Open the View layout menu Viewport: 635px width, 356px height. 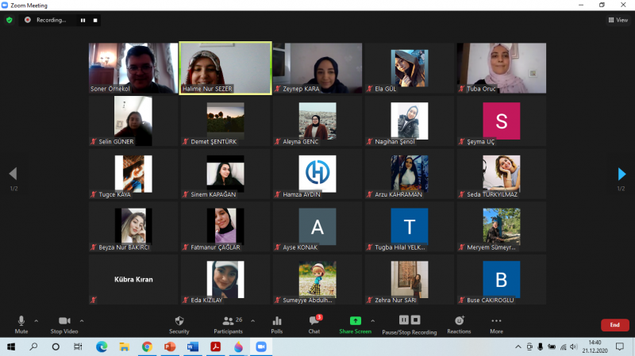[618, 20]
